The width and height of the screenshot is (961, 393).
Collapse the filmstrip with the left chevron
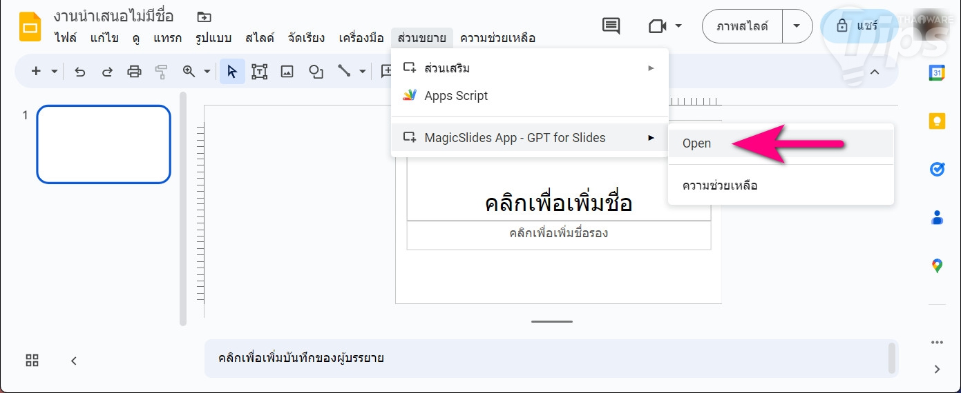(74, 361)
